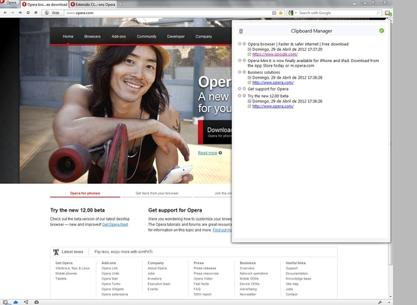Open Opera Link cloud icon in status bar
Image resolution: width=417 pixels, height=305 pixels.
(x=16, y=302)
